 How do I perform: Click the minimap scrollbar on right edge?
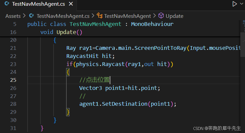click(x=243, y=45)
